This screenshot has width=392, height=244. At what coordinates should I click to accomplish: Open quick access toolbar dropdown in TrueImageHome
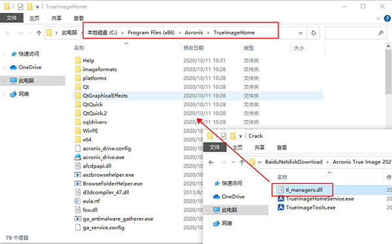click(37, 7)
